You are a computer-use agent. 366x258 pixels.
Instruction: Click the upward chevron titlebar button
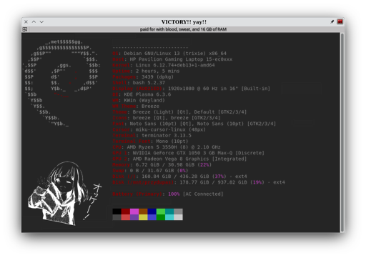click(34, 21)
